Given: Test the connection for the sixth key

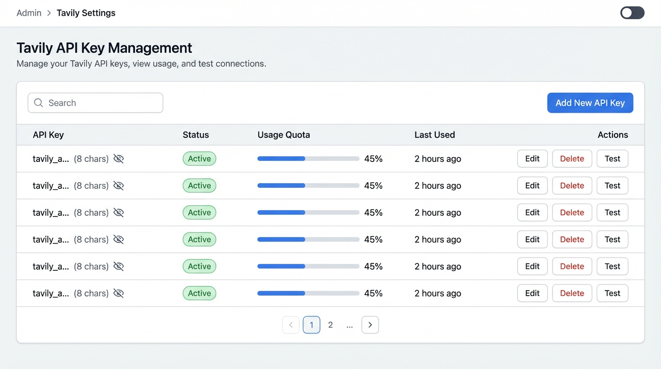Looking at the screenshot, I should [x=612, y=293].
